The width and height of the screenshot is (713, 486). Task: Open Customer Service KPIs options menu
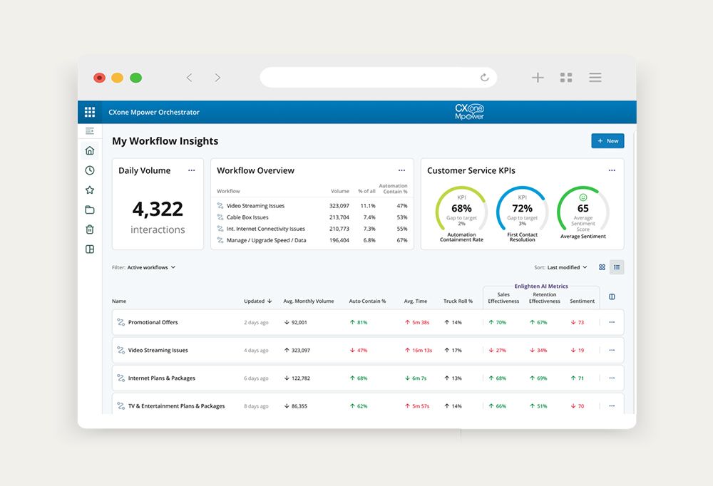coord(612,170)
